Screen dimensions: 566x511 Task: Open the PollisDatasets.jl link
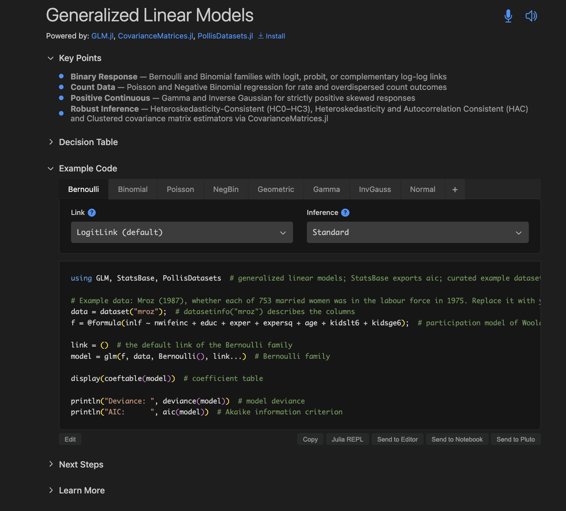[x=225, y=36]
